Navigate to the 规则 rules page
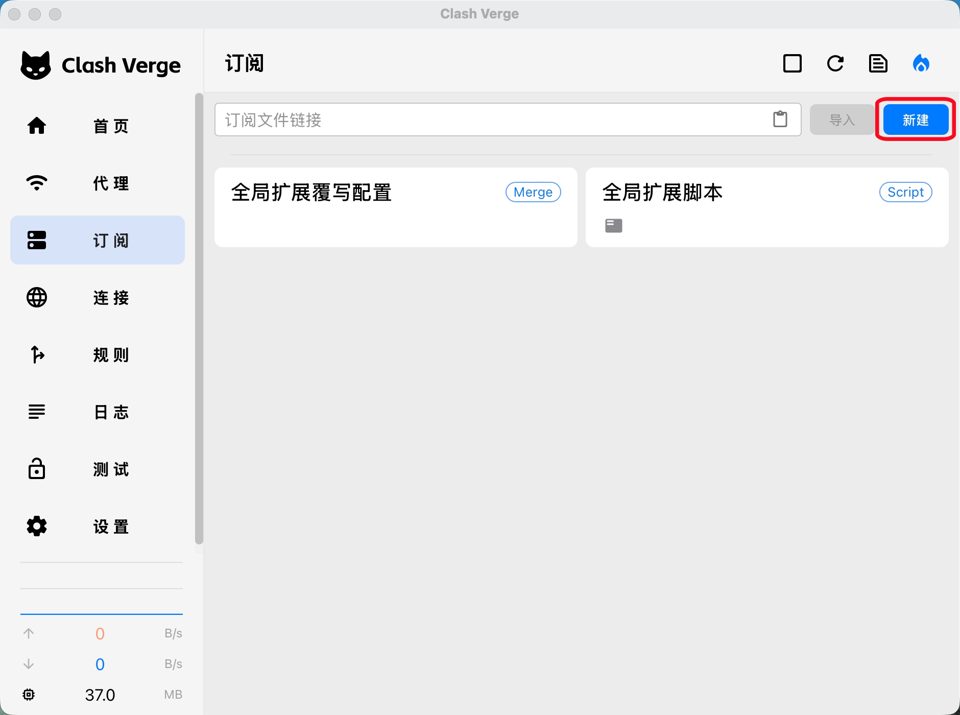 point(98,354)
